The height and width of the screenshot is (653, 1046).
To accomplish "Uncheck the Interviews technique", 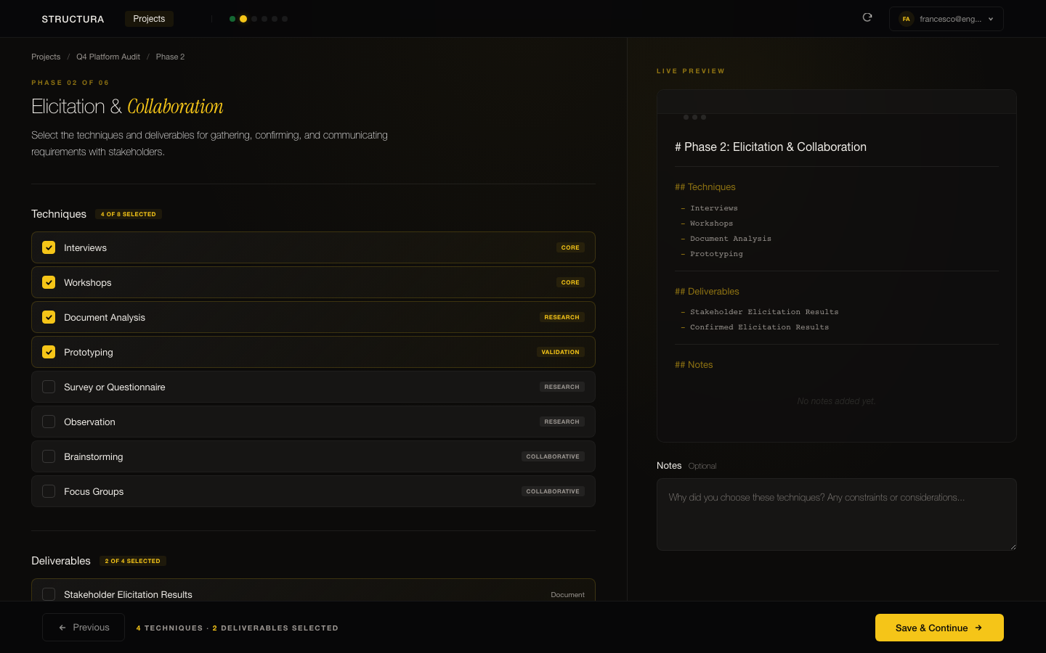I will click(x=49, y=247).
